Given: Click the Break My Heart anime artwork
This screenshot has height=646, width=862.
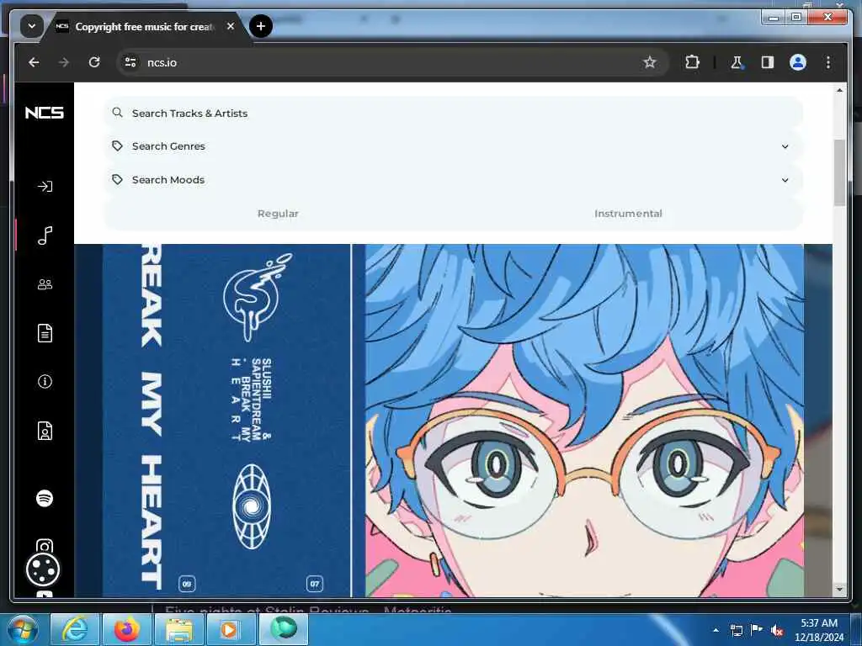Looking at the screenshot, I should [584, 421].
